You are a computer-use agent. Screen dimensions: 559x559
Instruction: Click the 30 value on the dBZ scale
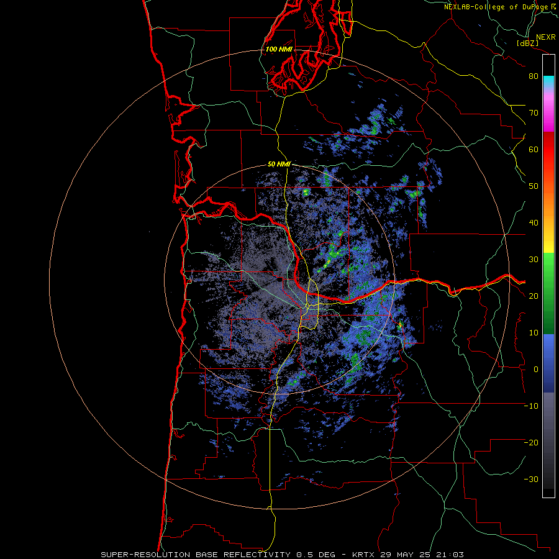coord(534,260)
